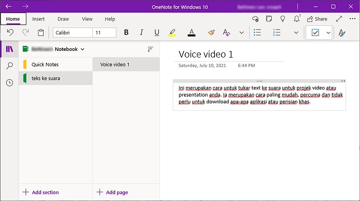This screenshot has width=360, height=201.
Task: Insert a bulleted list
Action: (x=257, y=32)
